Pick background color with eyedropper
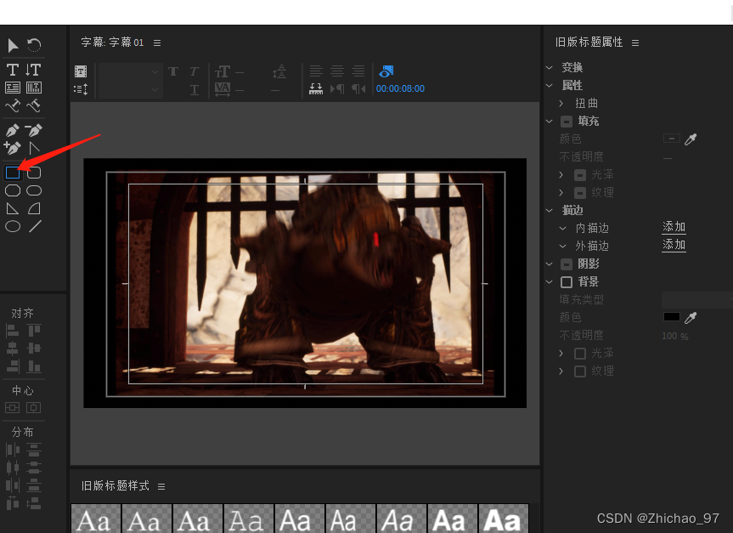 point(691,318)
